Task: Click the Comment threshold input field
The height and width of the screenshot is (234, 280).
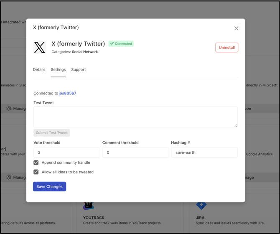Action: click(135, 153)
